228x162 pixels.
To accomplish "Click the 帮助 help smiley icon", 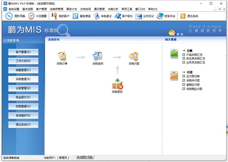I will [x=172, y=33].
